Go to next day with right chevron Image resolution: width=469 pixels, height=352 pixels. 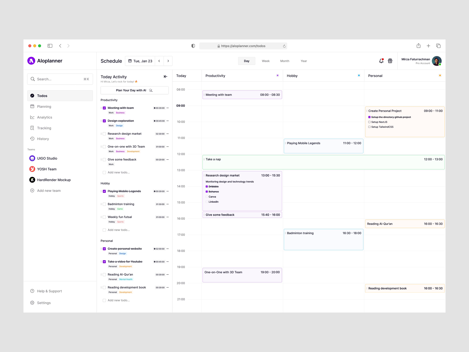pyautogui.click(x=168, y=61)
